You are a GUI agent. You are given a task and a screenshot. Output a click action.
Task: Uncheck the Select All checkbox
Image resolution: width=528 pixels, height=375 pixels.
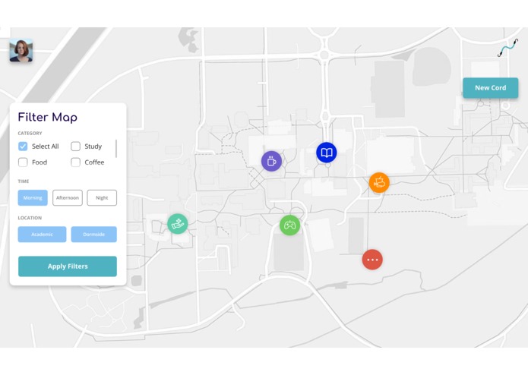(23, 147)
